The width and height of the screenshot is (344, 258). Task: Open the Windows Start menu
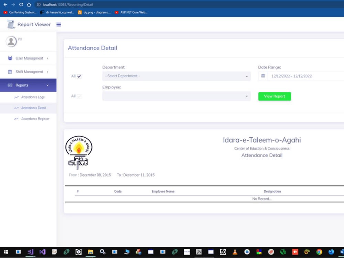[x=6, y=252]
